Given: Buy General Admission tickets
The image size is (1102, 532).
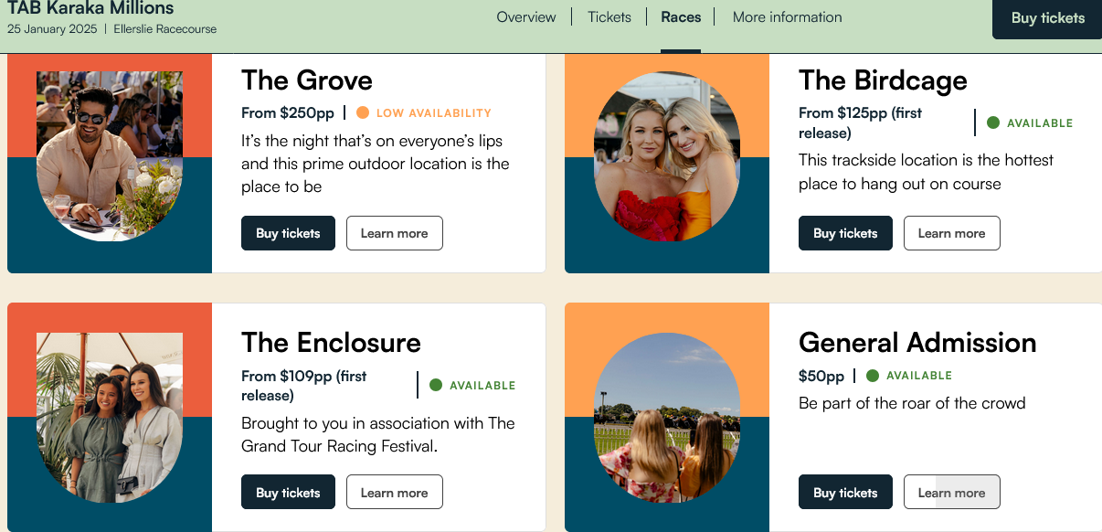Looking at the screenshot, I should click(845, 493).
